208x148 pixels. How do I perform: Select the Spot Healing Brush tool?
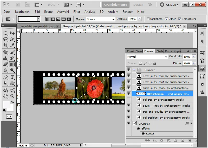click(5, 52)
